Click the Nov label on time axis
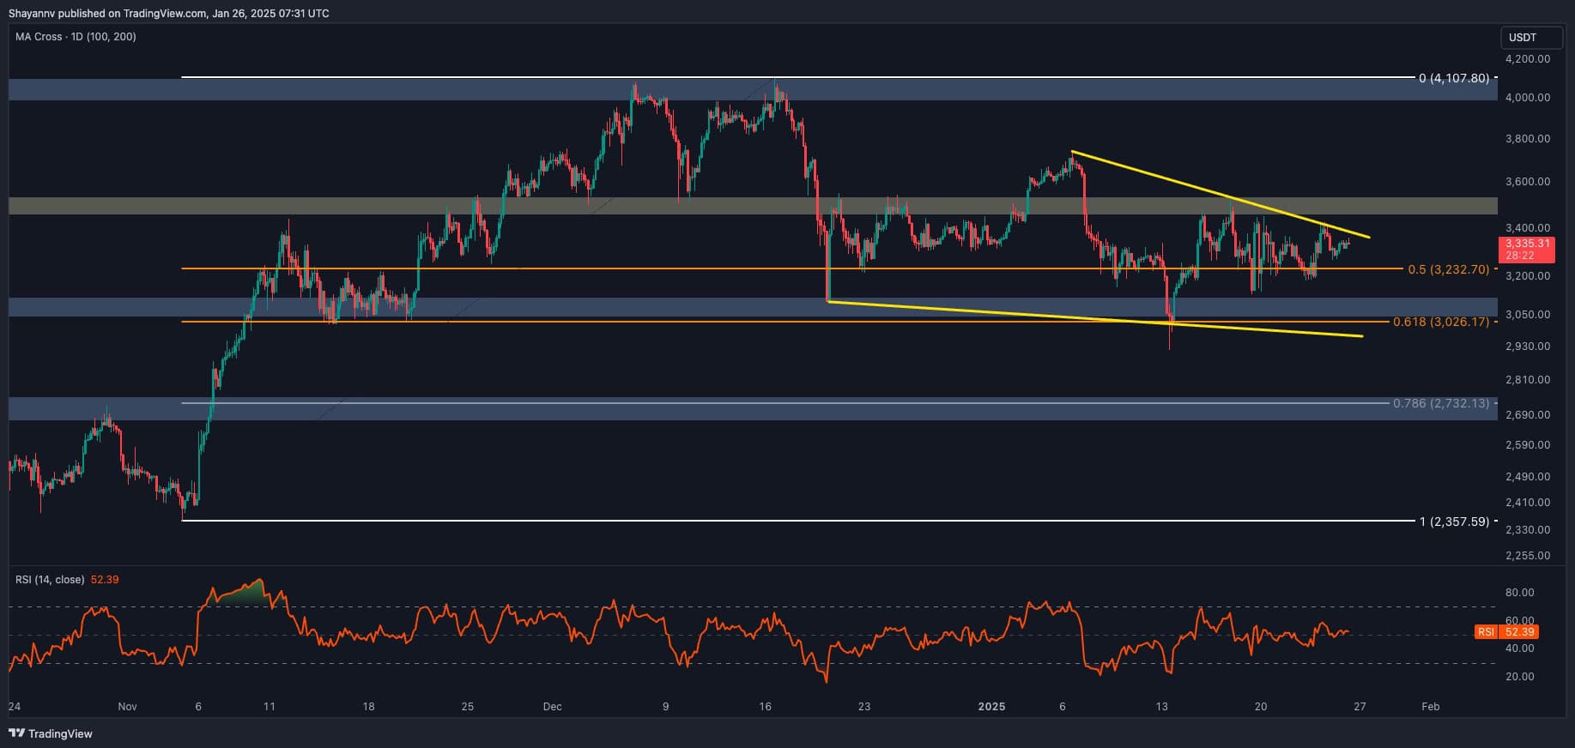This screenshot has height=748, width=1575. [x=127, y=707]
